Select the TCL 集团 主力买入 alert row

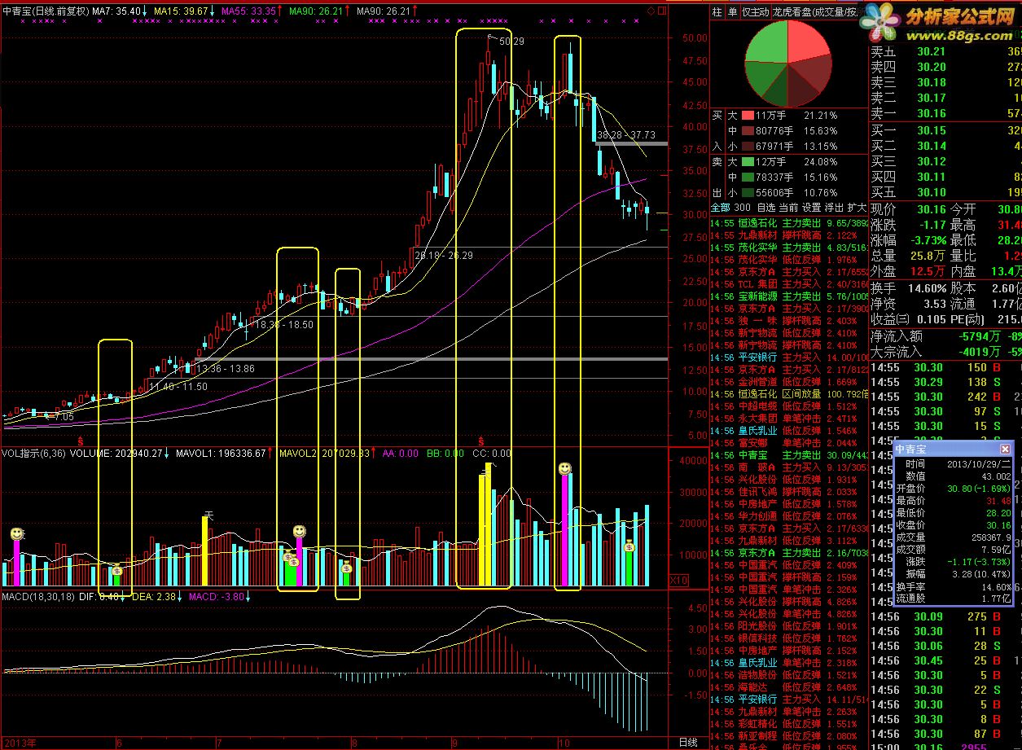(789, 283)
